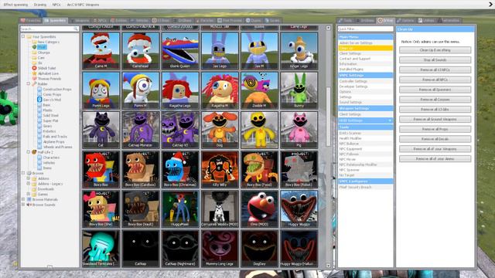
Task: Select the Alphabet Lore star icon
Action: coord(34,73)
